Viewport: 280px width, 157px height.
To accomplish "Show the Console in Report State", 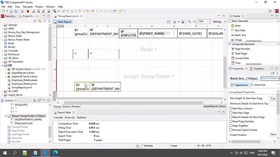I will (58, 117).
